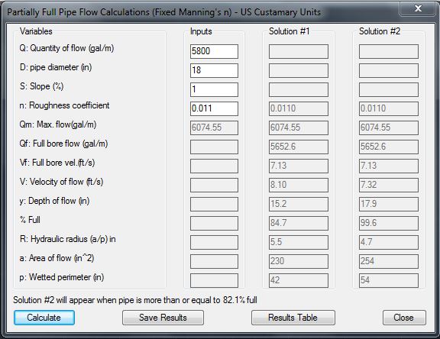
Task: Select the Slope input field
Action: pos(214,89)
